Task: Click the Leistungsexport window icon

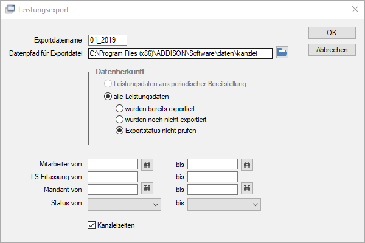Action: coord(10,9)
